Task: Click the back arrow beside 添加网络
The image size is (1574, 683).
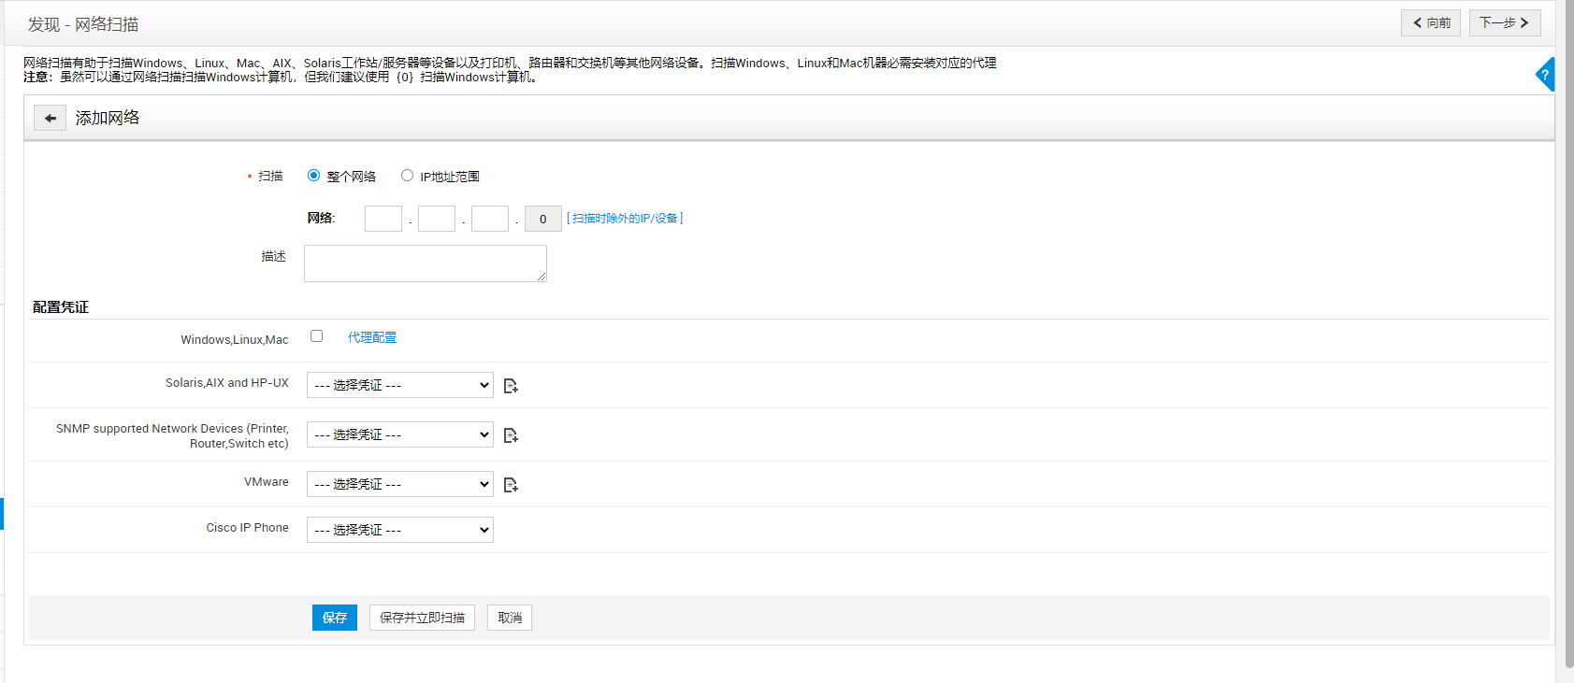Action: click(50, 118)
